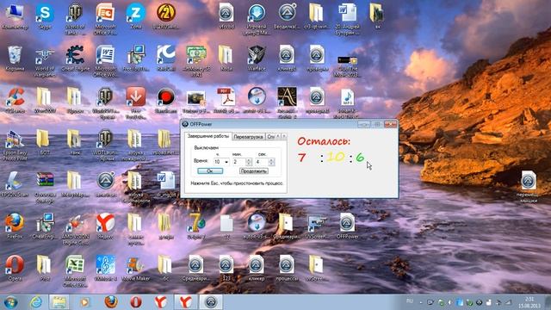
Task: Launch Bandicam screen recorder shortcut
Action: [166, 100]
